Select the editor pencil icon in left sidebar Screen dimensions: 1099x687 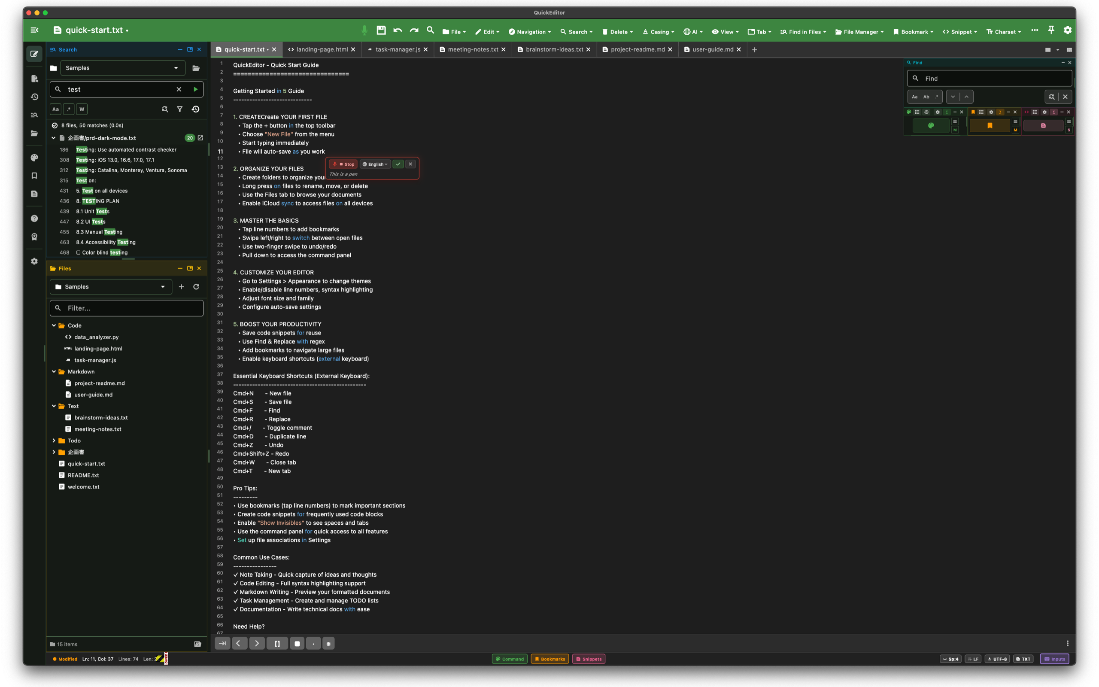[34, 54]
